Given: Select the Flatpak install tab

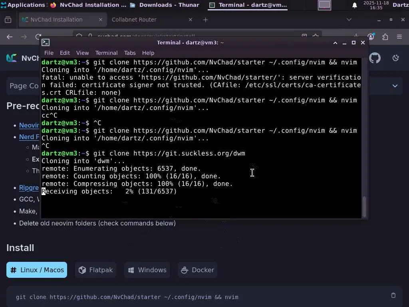Looking at the screenshot, I should pyautogui.click(x=96, y=270).
